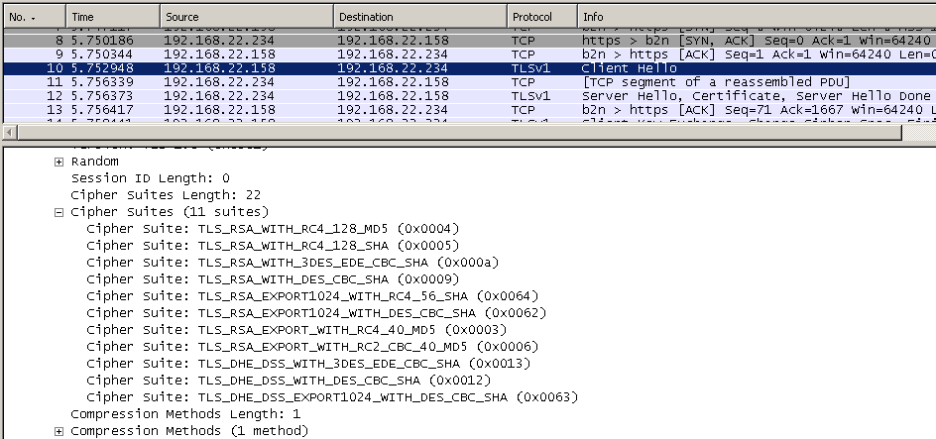The width and height of the screenshot is (936, 439).
Task: Click the Info column header
Action: [x=756, y=17]
